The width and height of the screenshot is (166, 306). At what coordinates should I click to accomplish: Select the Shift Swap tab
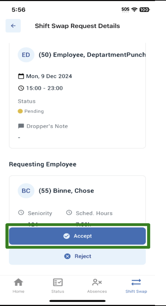point(136,286)
